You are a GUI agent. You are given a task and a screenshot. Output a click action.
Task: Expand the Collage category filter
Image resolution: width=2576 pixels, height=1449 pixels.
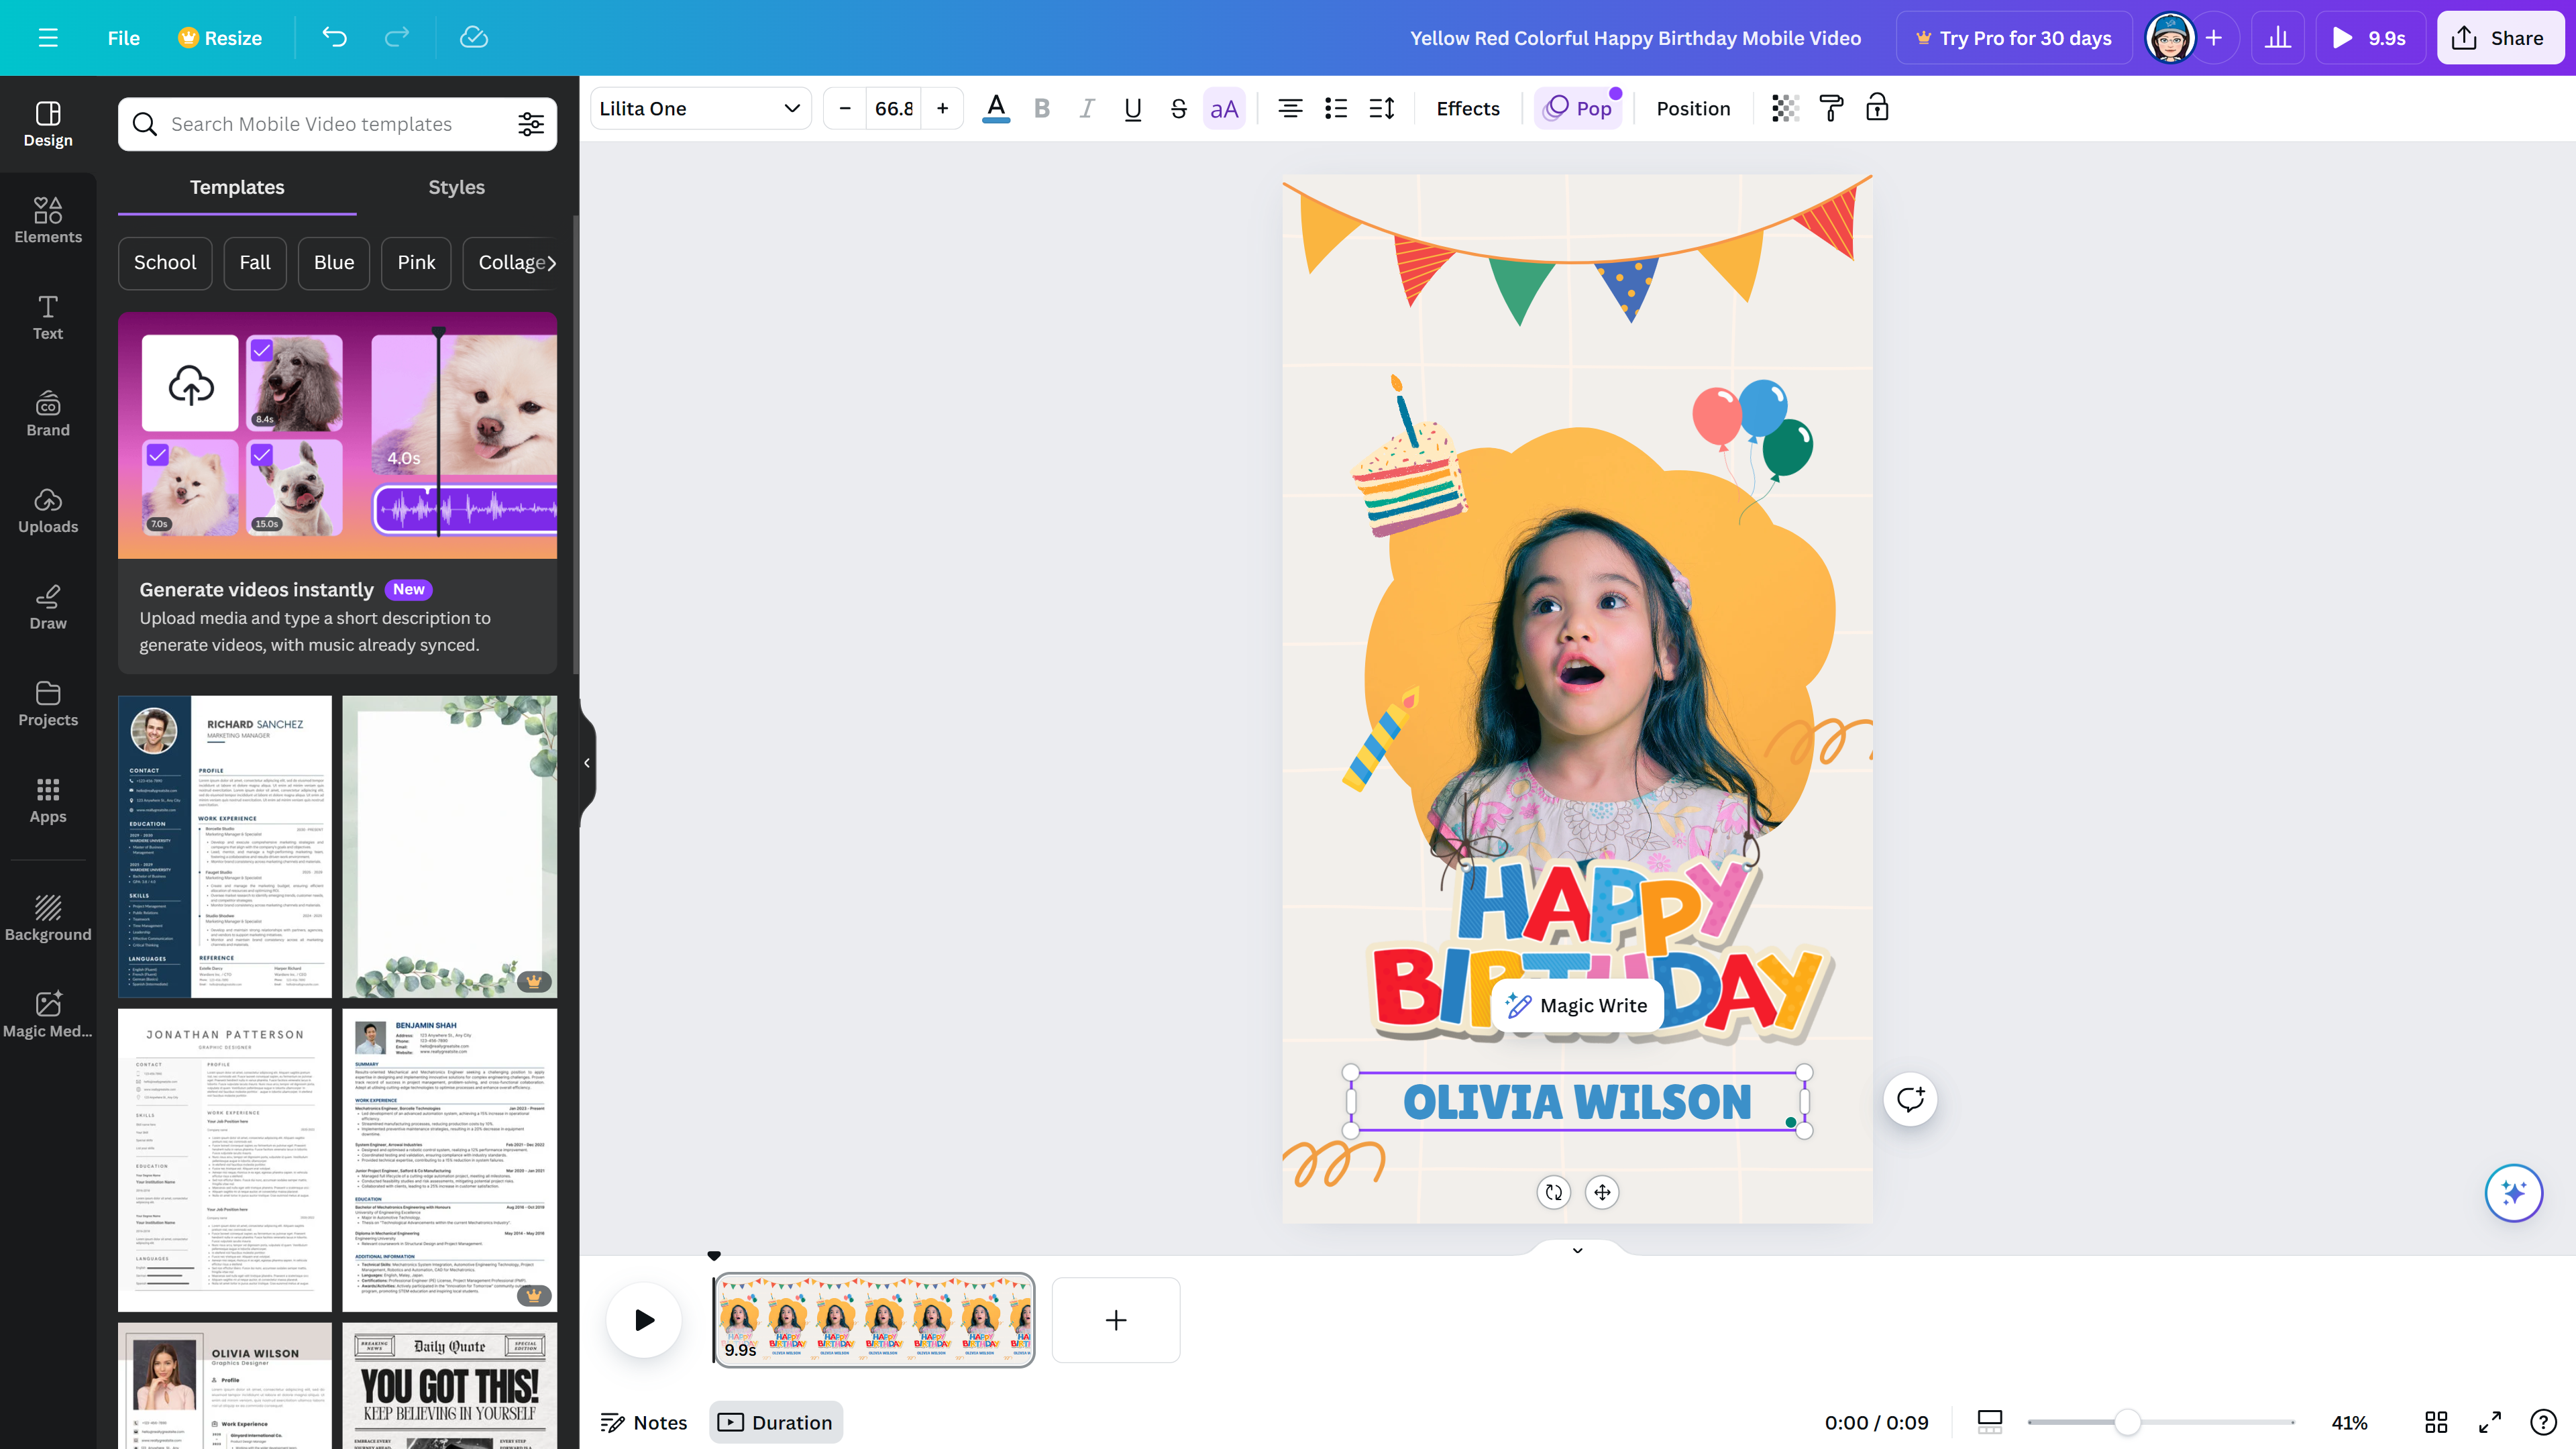pyautogui.click(x=511, y=262)
